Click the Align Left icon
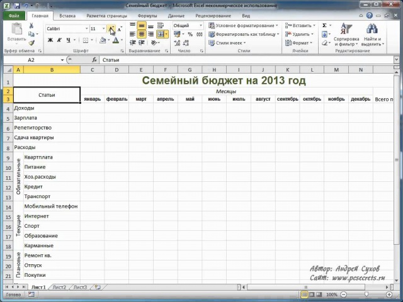This screenshot has width=403, height=302. pyautogui.click(x=132, y=34)
